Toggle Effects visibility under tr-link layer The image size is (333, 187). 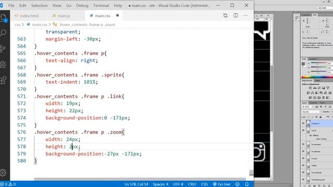(311, 135)
